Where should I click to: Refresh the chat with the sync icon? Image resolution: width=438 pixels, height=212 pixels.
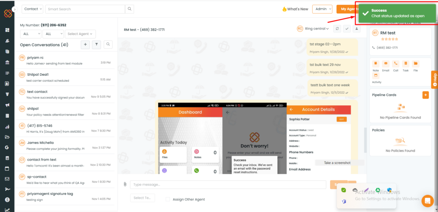coord(337,29)
